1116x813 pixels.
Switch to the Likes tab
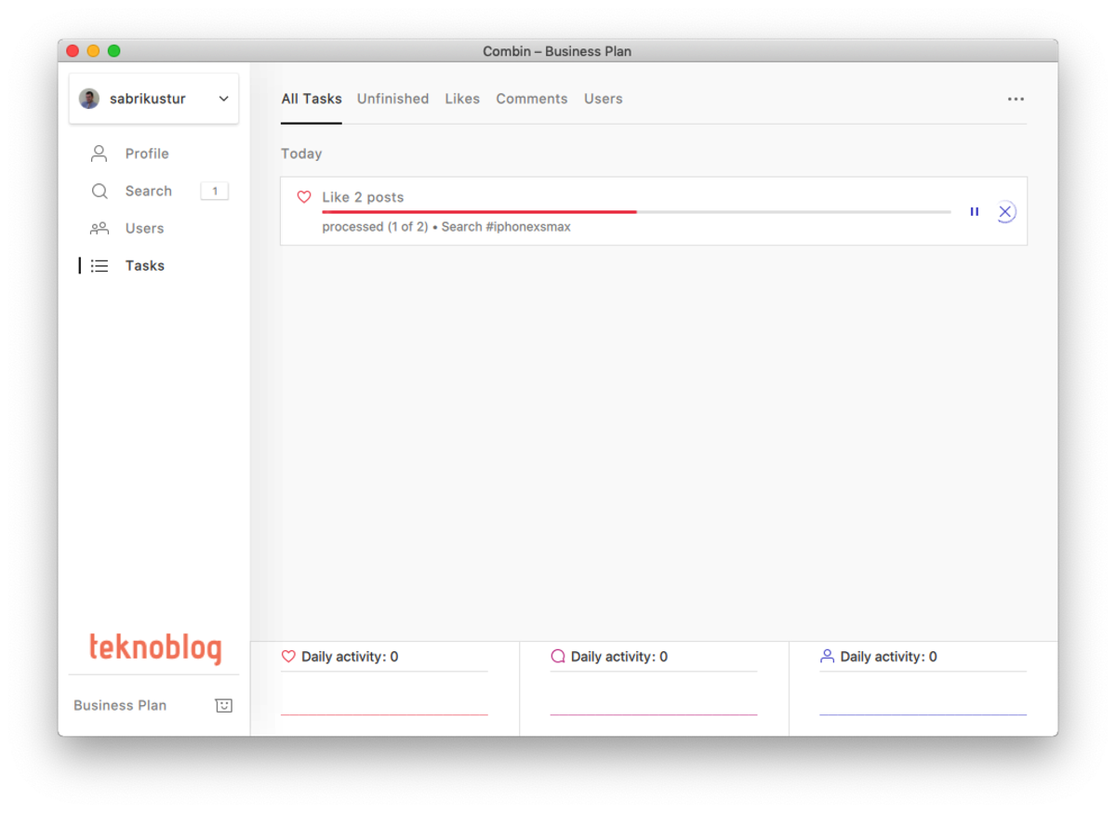(x=462, y=99)
